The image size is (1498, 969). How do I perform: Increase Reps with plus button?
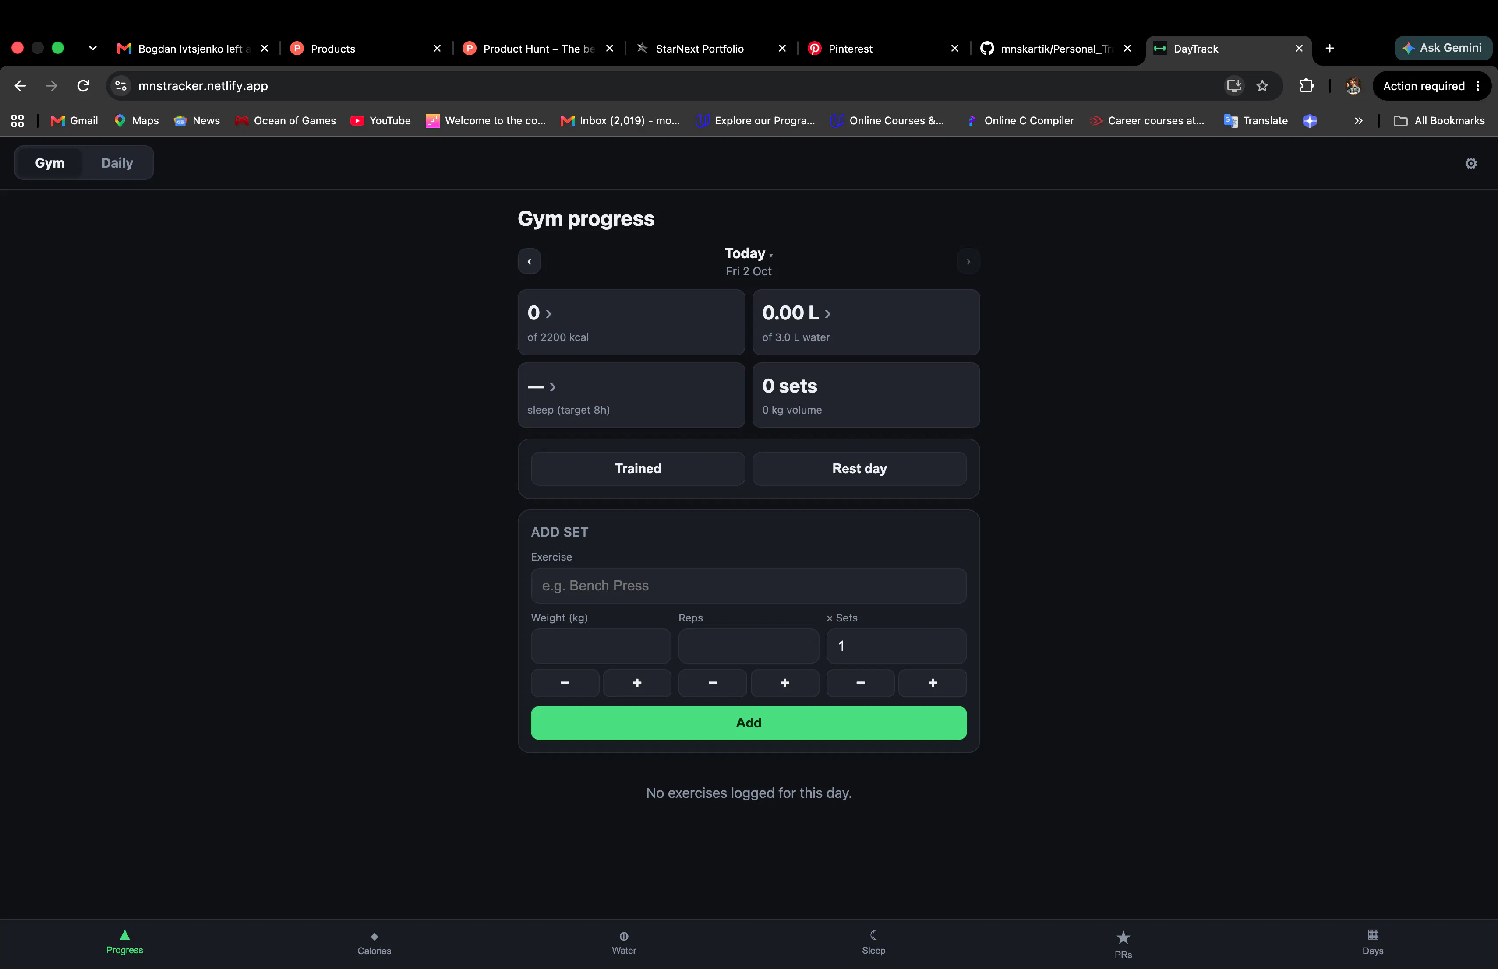point(785,683)
